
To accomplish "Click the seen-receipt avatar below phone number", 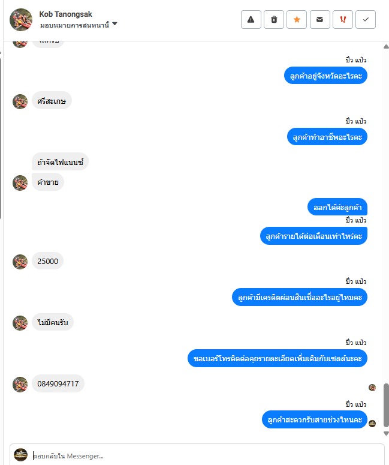I will pyautogui.click(x=372, y=388).
